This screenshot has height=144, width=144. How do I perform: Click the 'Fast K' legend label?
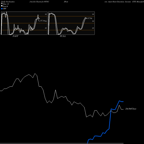pyautogui.click(x=5, y=6)
